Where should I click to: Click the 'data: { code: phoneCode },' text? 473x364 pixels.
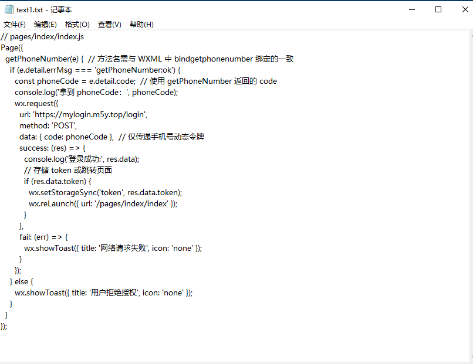[x=66, y=137]
